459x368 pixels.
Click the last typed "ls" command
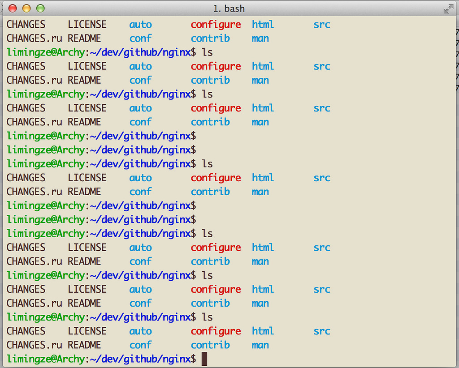207,317
